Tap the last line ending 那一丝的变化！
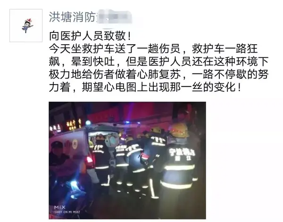 pos(145,87)
